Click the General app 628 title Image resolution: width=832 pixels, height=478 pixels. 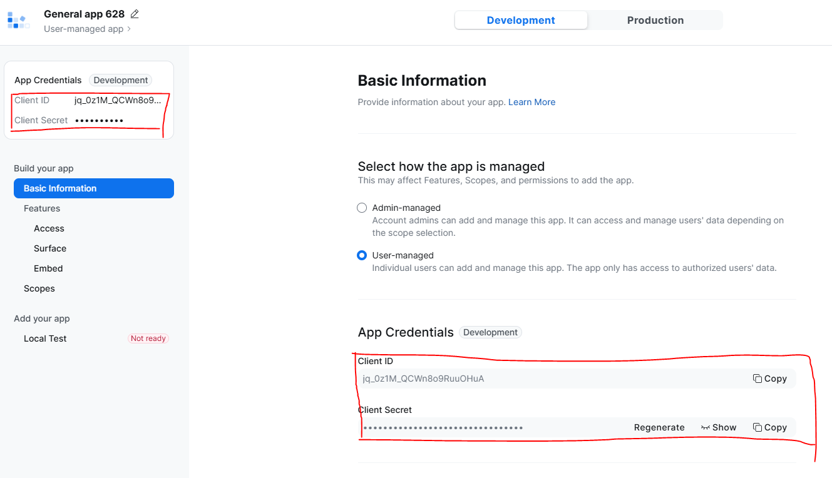(x=84, y=14)
